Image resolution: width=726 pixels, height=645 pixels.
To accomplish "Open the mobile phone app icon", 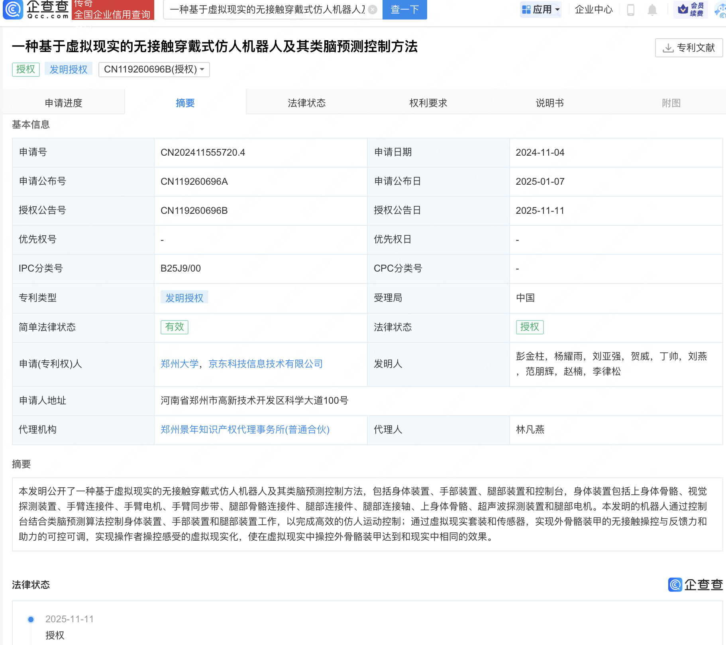I will (630, 10).
